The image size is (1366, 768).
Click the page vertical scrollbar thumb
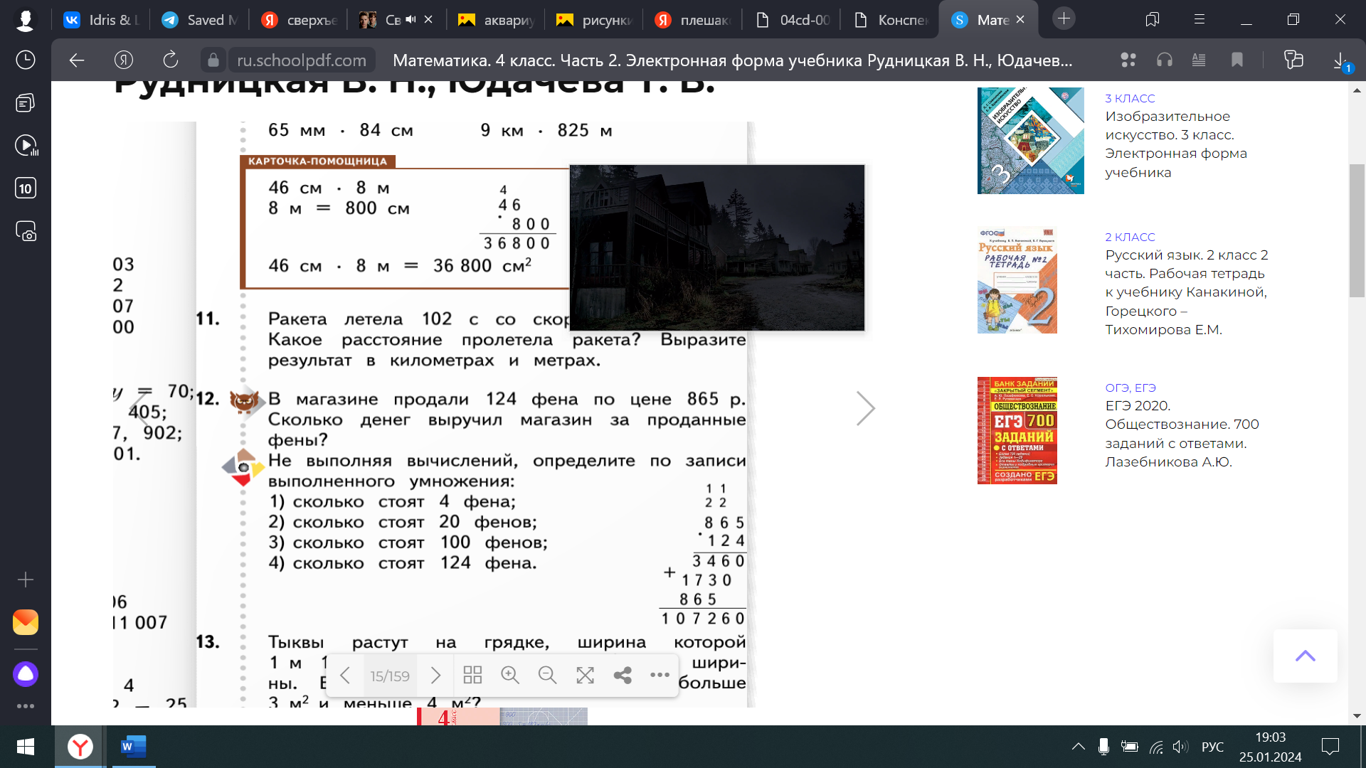pos(1357,230)
